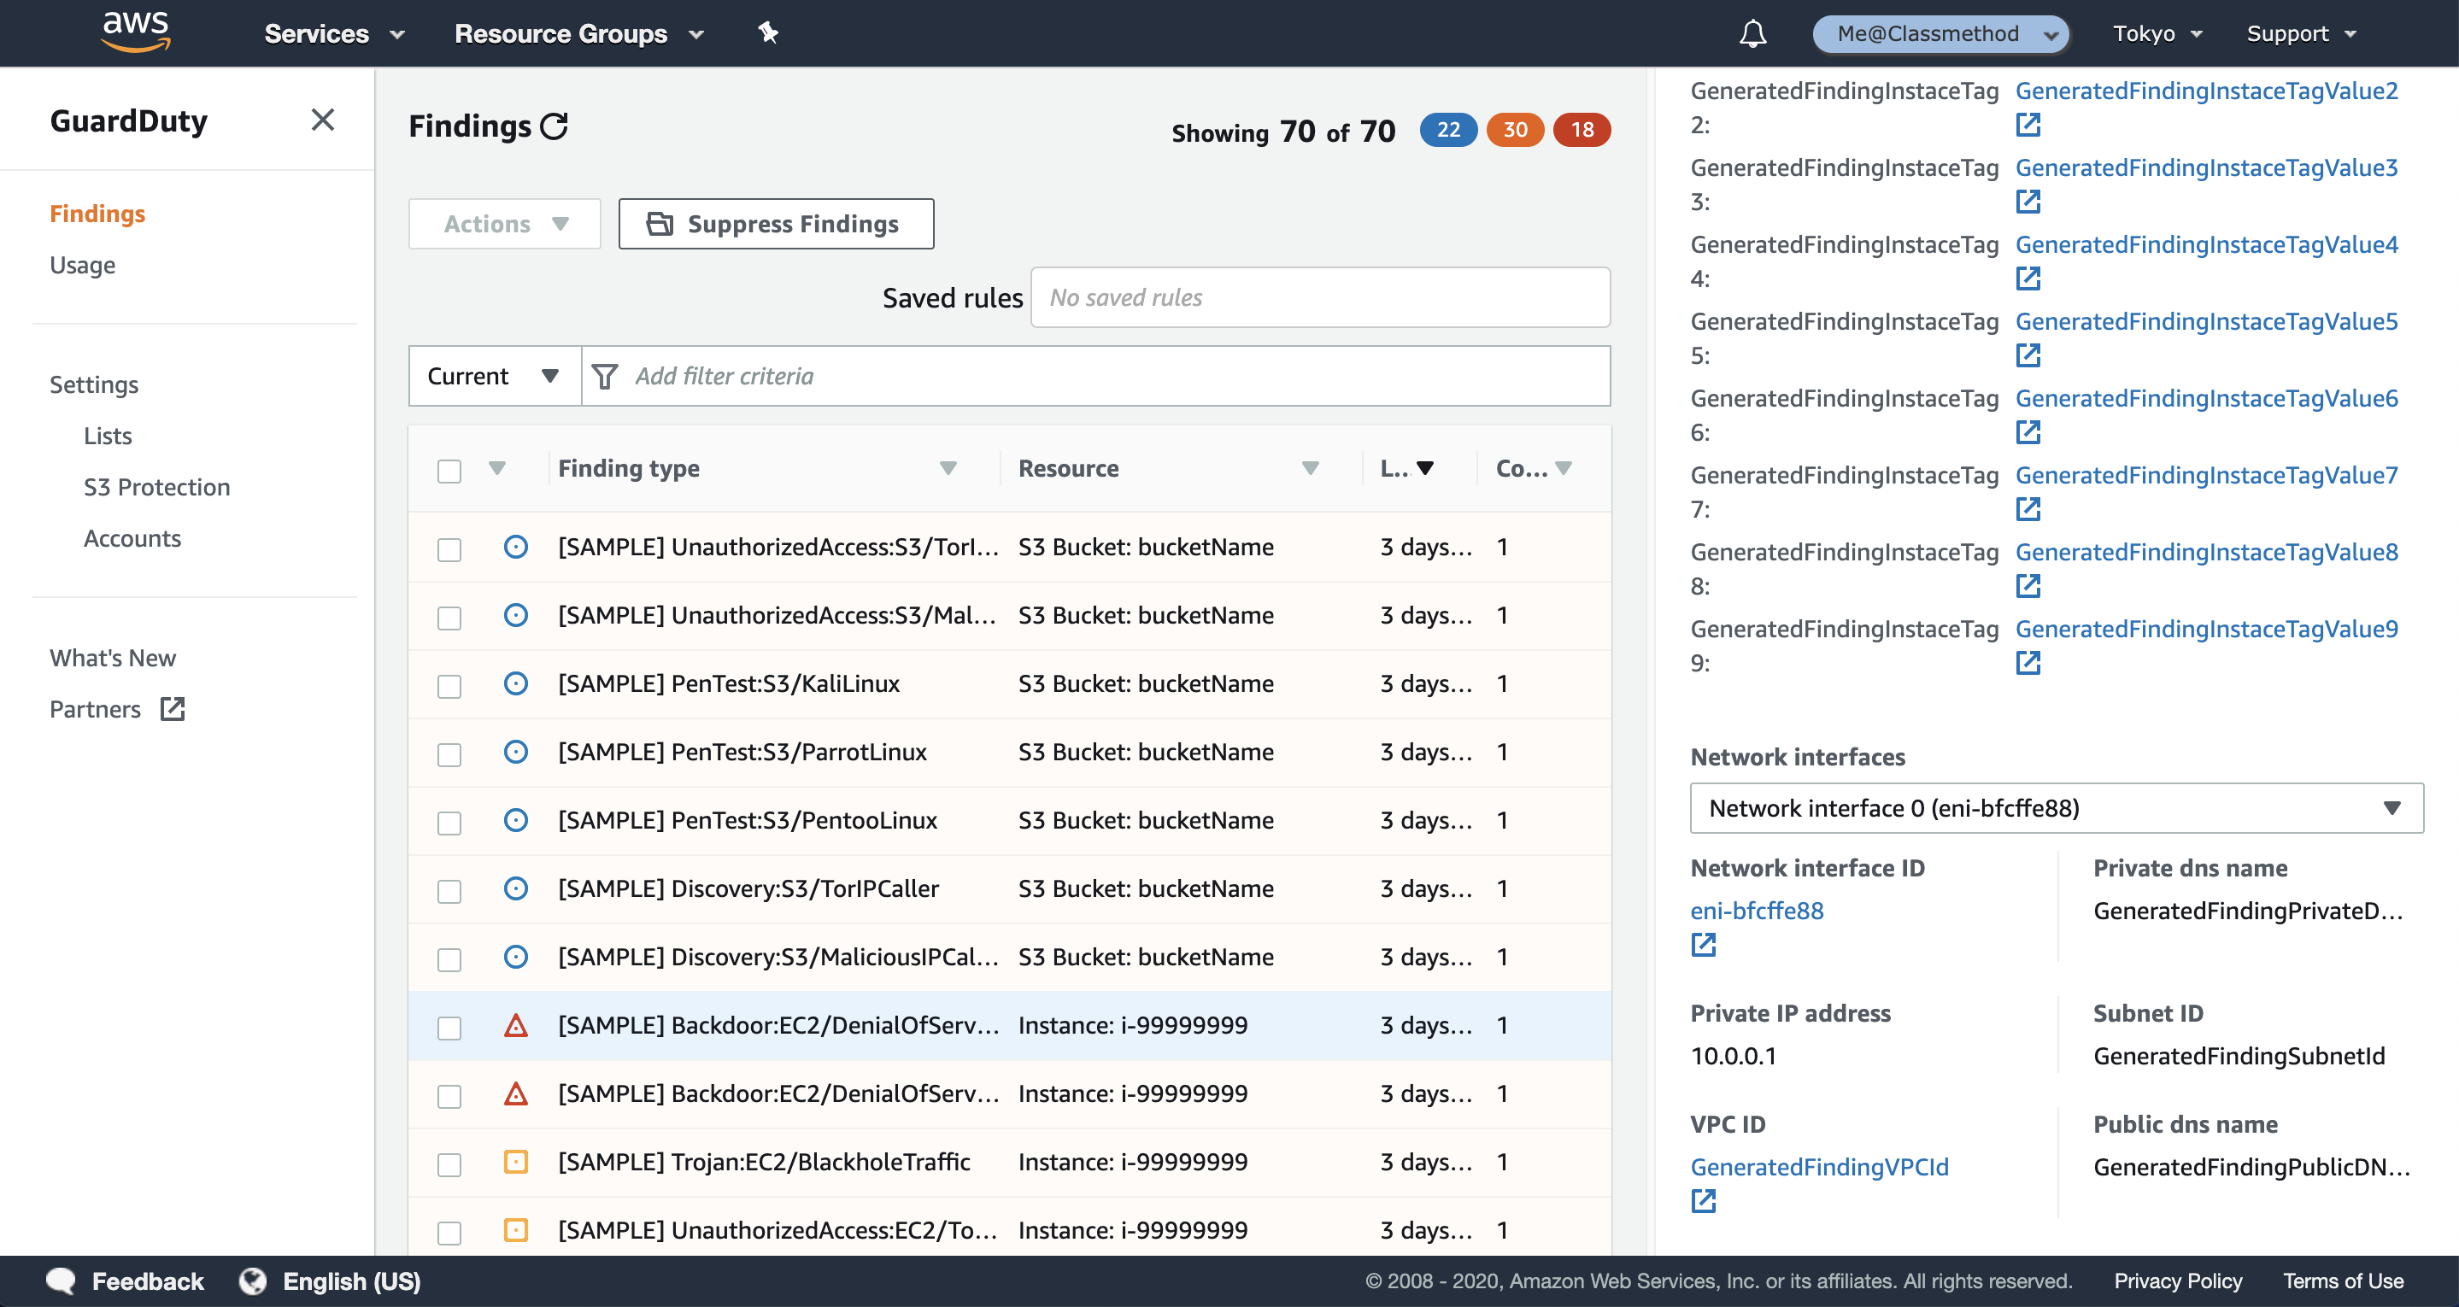Open the Finding type column filter arrow

click(x=948, y=468)
